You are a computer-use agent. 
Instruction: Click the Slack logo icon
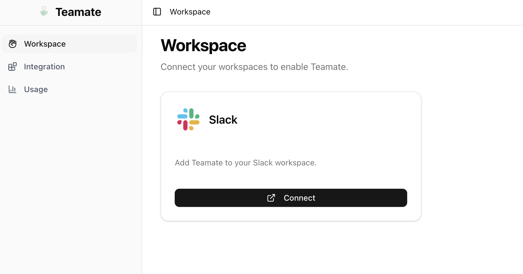pos(188,119)
